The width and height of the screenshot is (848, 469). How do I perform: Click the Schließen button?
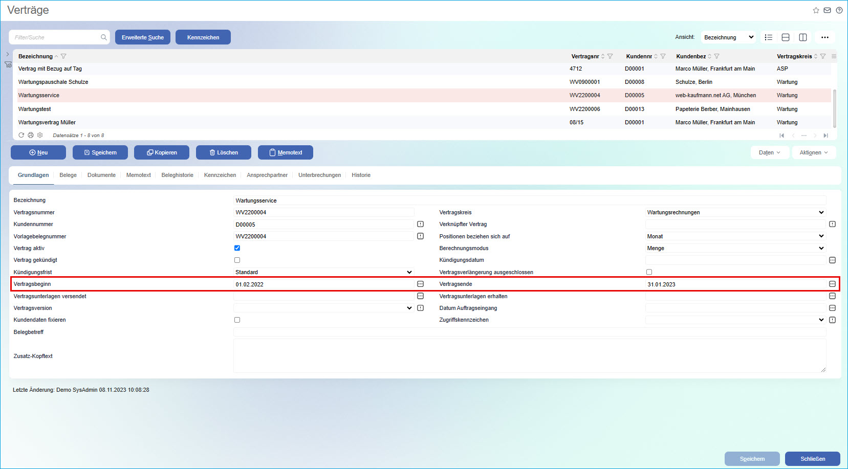[x=813, y=459]
